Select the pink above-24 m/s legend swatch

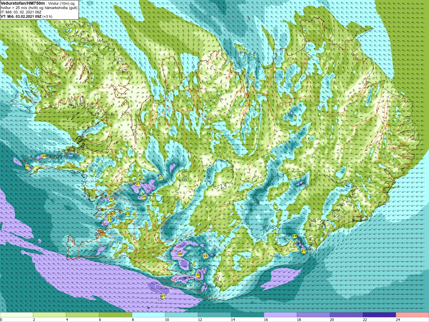coord(413,315)
